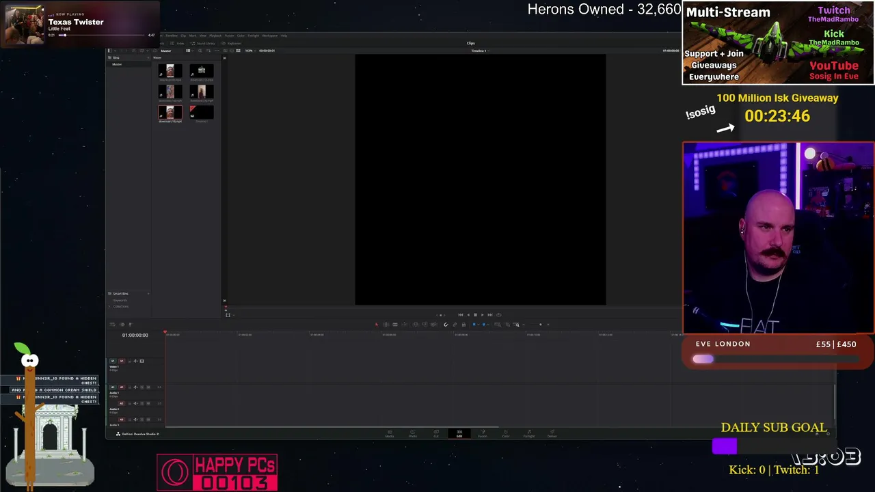Select the Trim Edit Mode tool

(x=386, y=325)
